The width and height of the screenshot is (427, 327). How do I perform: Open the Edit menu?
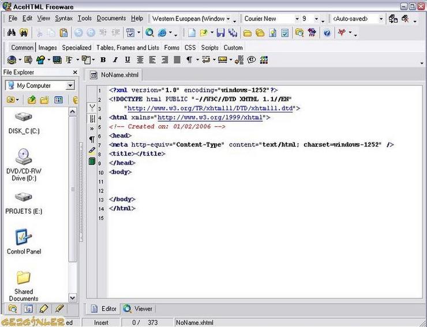pos(27,18)
